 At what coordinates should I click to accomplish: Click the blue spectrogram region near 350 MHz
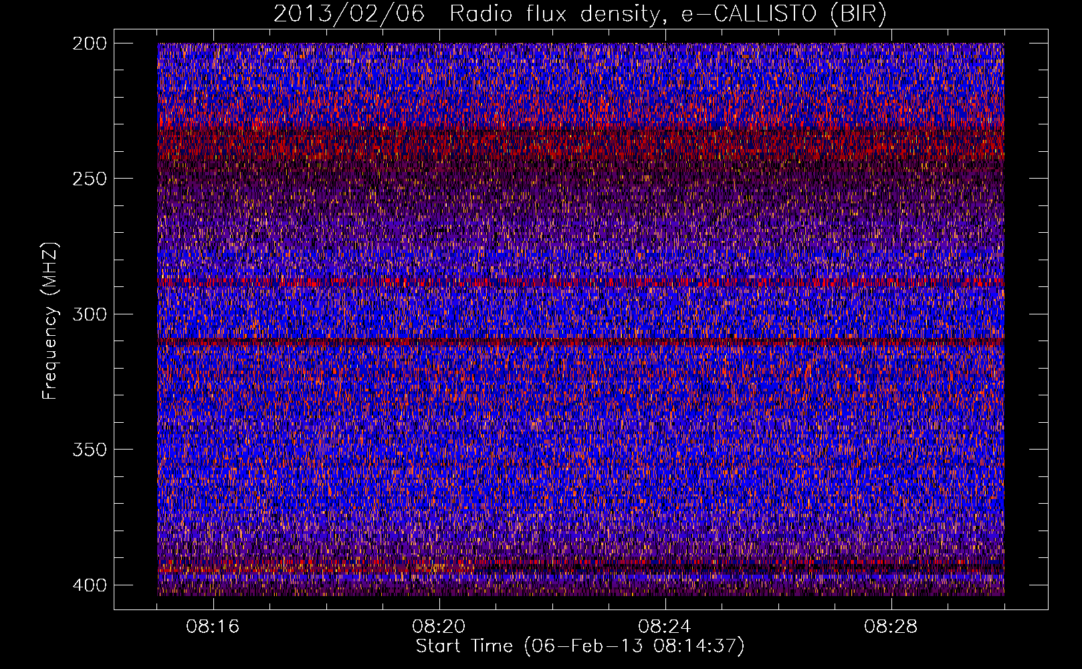580,449
